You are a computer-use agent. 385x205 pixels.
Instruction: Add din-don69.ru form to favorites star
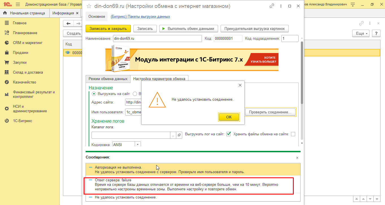(89, 6)
